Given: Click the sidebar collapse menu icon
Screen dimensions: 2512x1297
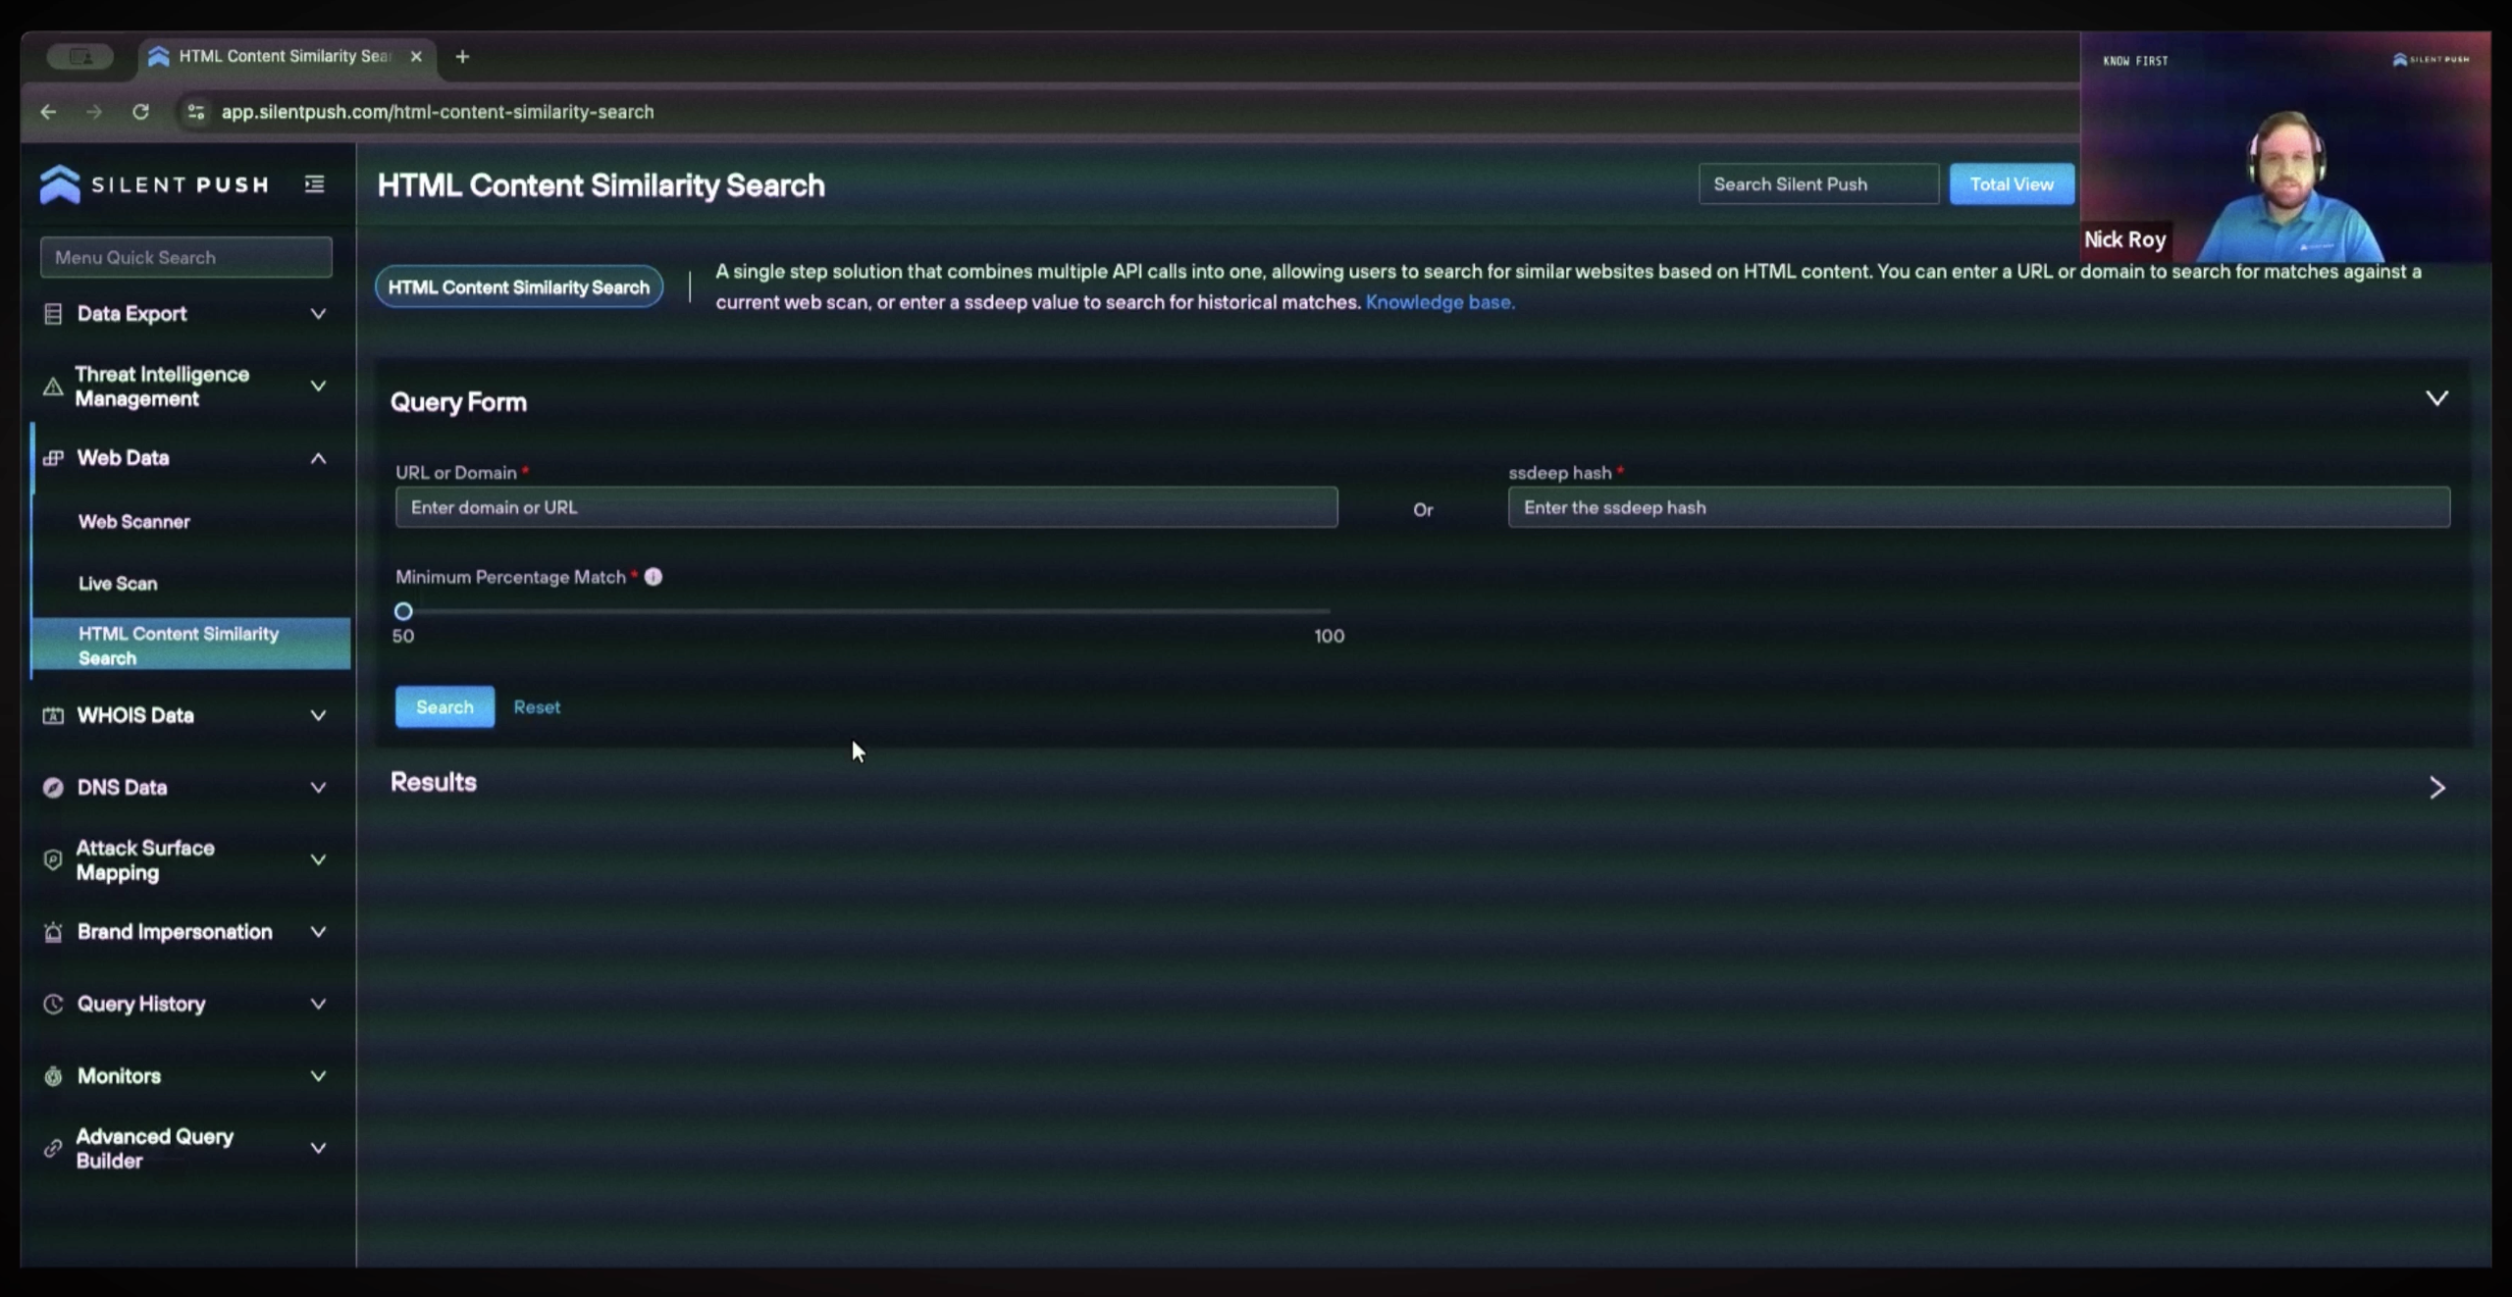Looking at the screenshot, I should click(x=314, y=184).
